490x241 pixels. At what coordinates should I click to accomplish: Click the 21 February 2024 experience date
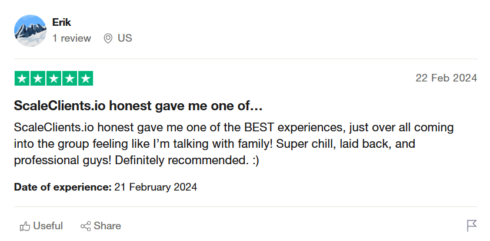[x=156, y=187]
